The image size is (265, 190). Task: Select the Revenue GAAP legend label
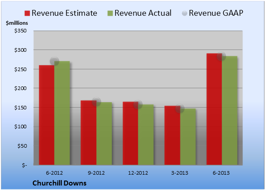click(216, 13)
